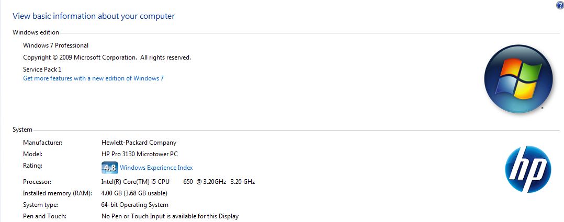Select the Hewlett-Packard Company manufacturer value
This screenshot has height=222, width=564.
pos(139,143)
